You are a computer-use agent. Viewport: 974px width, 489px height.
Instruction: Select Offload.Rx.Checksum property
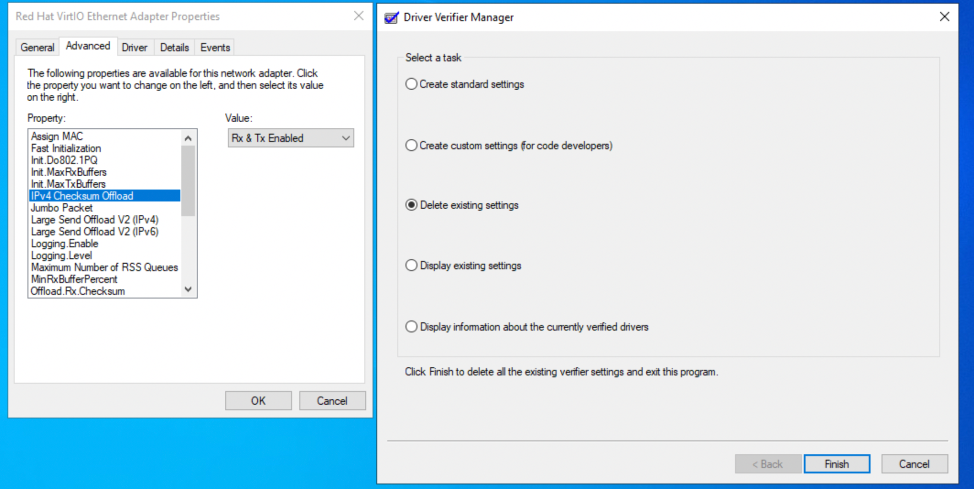[105, 291]
